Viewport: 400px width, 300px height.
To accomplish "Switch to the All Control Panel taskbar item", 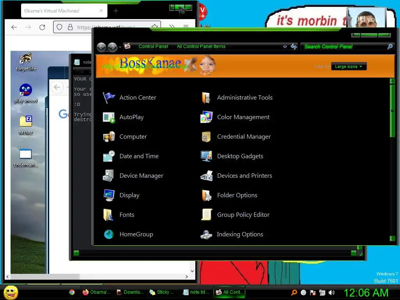I will [229, 292].
